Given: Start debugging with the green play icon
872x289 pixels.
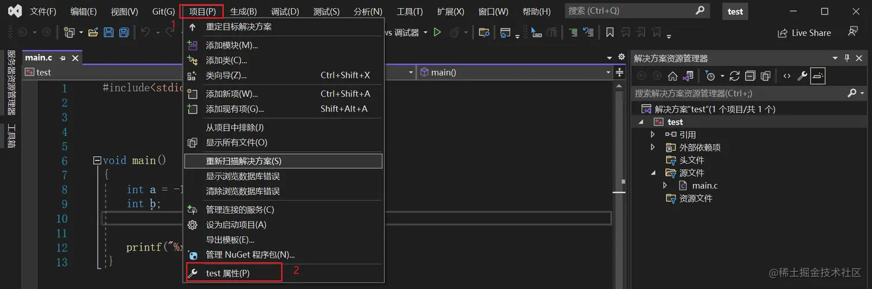Looking at the screenshot, I should (437, 33).
